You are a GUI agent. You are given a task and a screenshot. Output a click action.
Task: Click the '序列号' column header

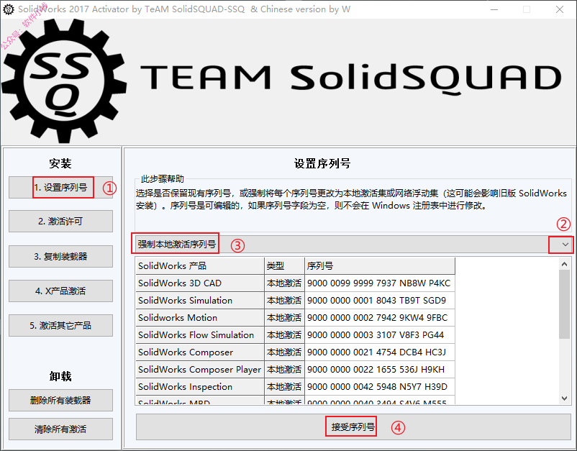pyautogui.click(x=380, y=266)
